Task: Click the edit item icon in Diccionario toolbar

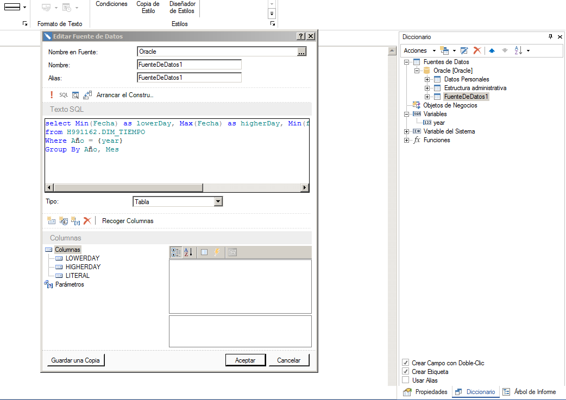Action: click(x=464, y=50)
